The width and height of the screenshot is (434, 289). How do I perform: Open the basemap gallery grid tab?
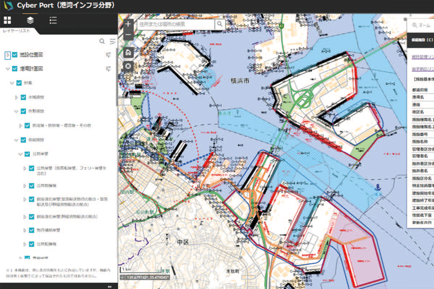tap(7, 20)
